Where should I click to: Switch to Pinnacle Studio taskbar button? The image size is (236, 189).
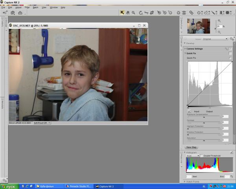pos(79,186)
